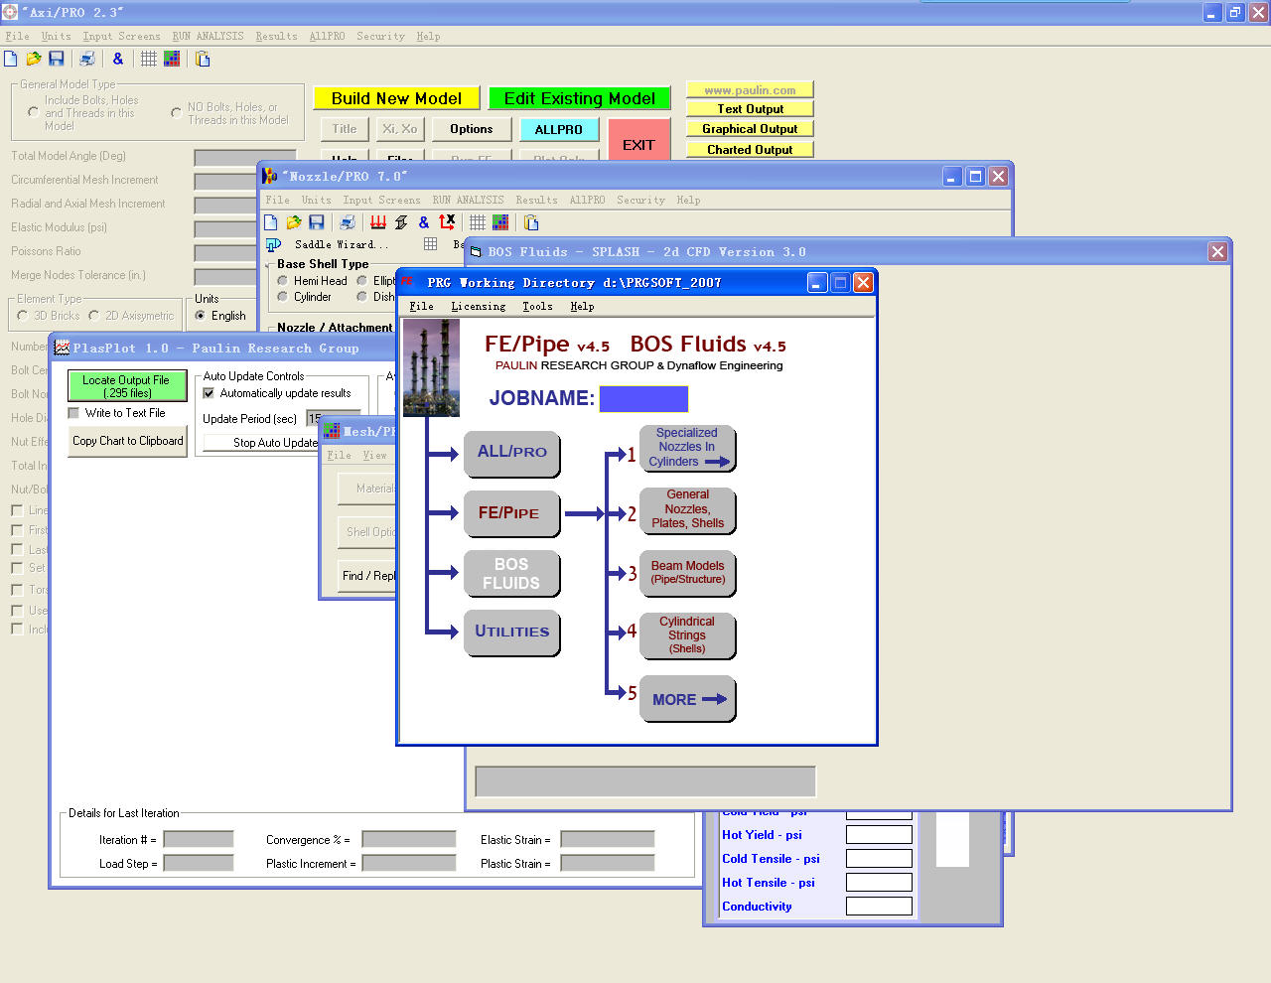Select NO Bolts, Holes, or Threads radio

coord(176,112)
